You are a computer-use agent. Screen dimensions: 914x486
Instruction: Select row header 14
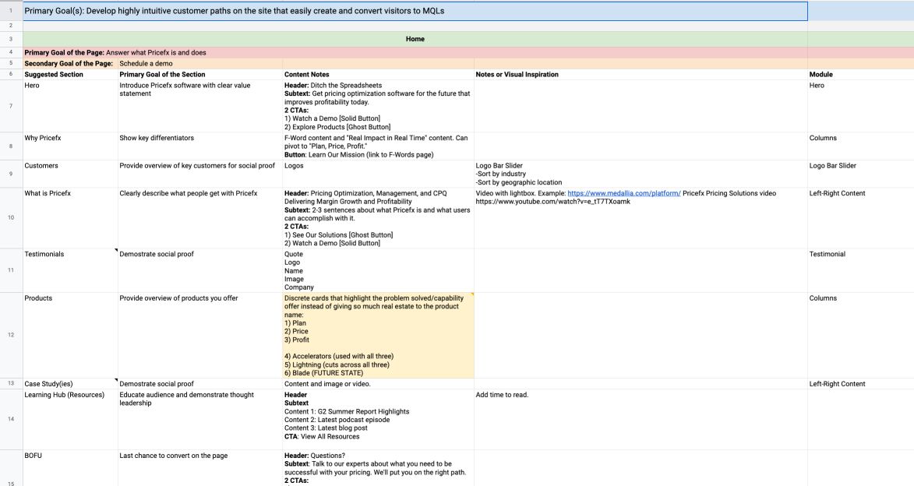(x=11, y=419)
